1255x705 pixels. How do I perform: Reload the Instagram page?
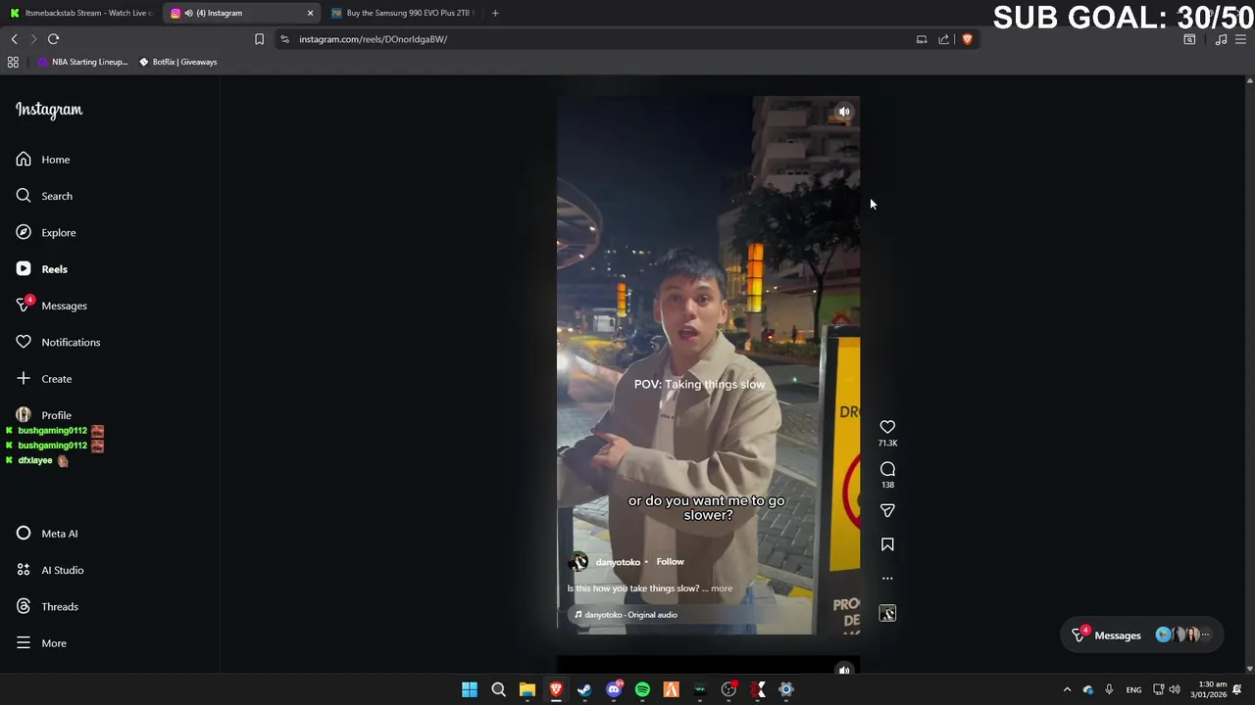coord(53,39)
